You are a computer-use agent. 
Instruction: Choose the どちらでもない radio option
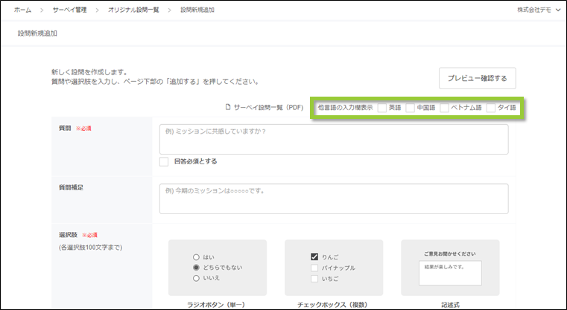click(x=196, y=268)
